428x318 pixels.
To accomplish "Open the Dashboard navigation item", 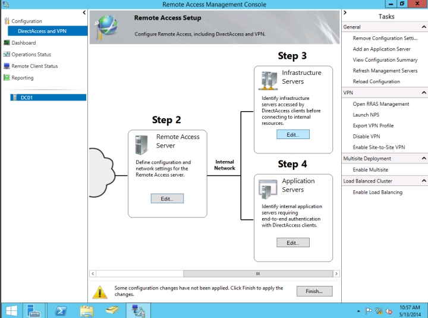I will click(23, 43).
